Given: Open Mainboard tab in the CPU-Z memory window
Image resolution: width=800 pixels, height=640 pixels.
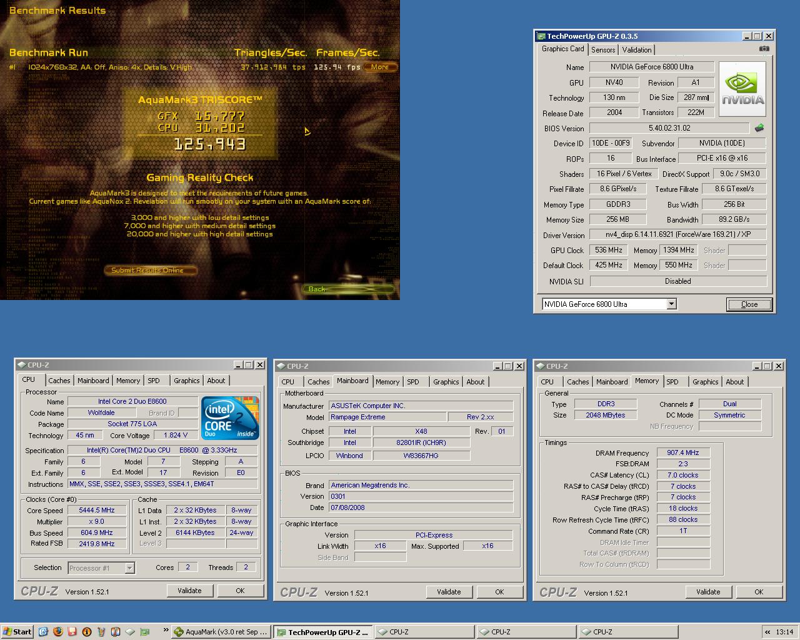Looking at the screenshot, I should (612, 382).
